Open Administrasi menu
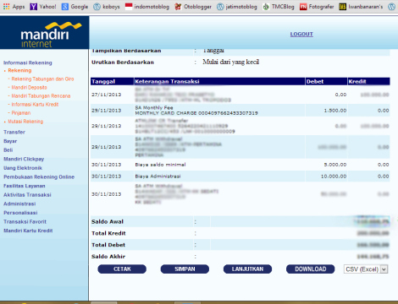398x304 pixels. pos(19,204)
